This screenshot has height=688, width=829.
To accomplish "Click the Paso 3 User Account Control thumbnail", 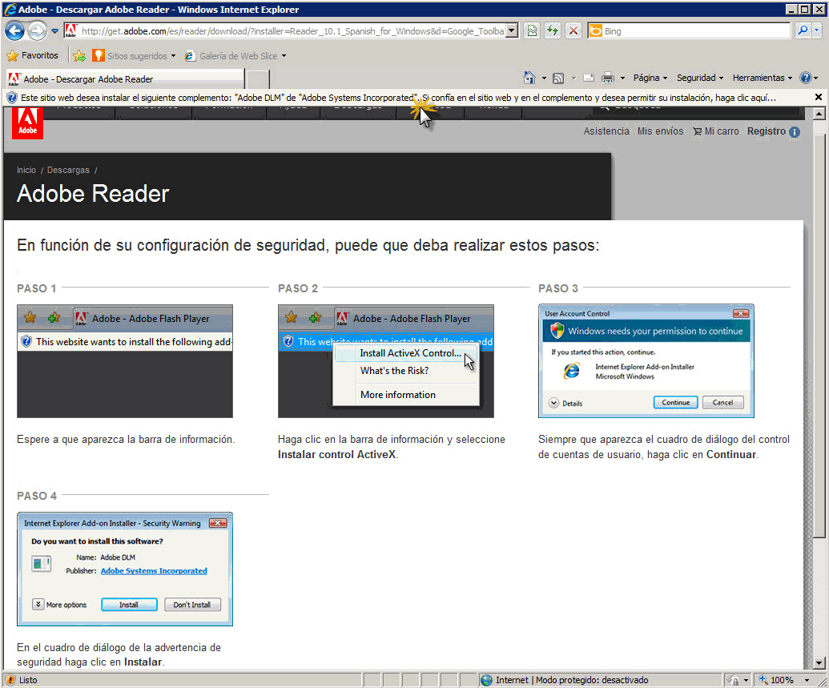I will 646,361.
